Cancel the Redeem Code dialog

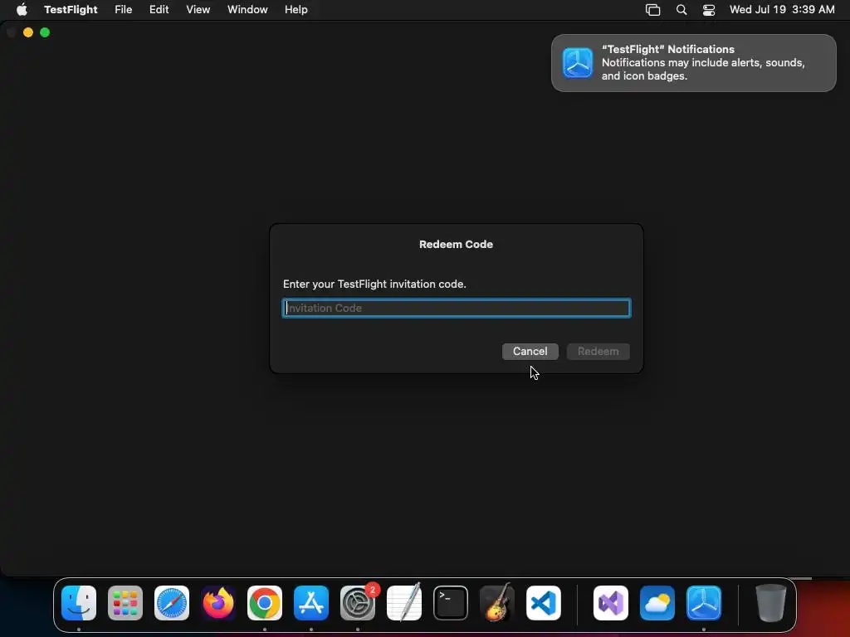(x=530, y=351)
